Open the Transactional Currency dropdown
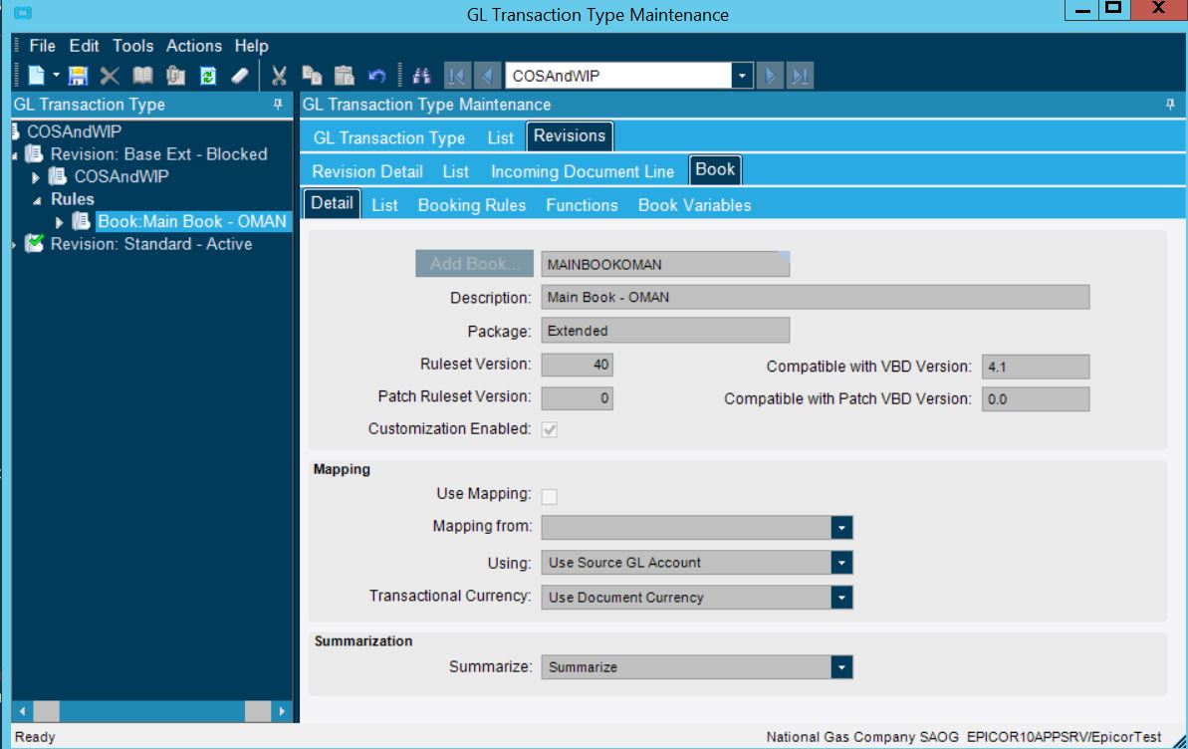The image size is (1188, 749). click(x=841, y=598)
